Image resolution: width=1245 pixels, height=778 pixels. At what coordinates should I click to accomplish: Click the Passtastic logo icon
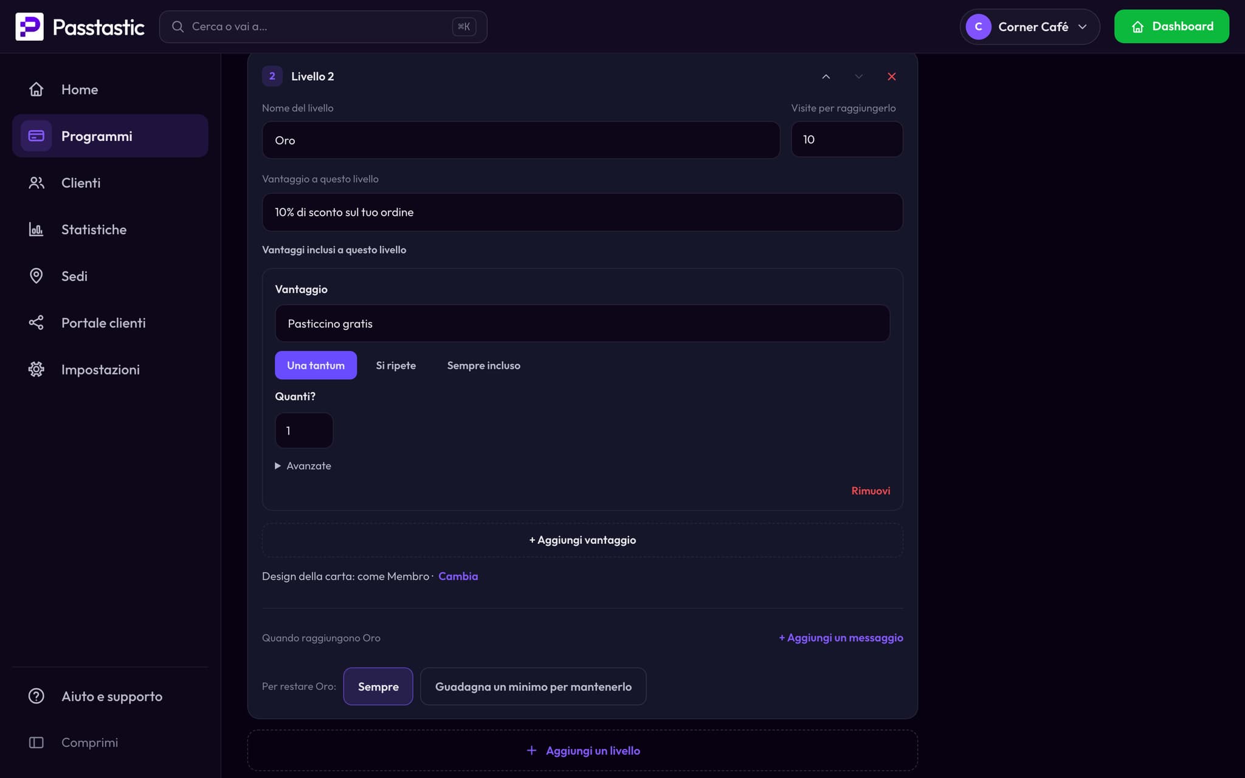tap(29, 27)
